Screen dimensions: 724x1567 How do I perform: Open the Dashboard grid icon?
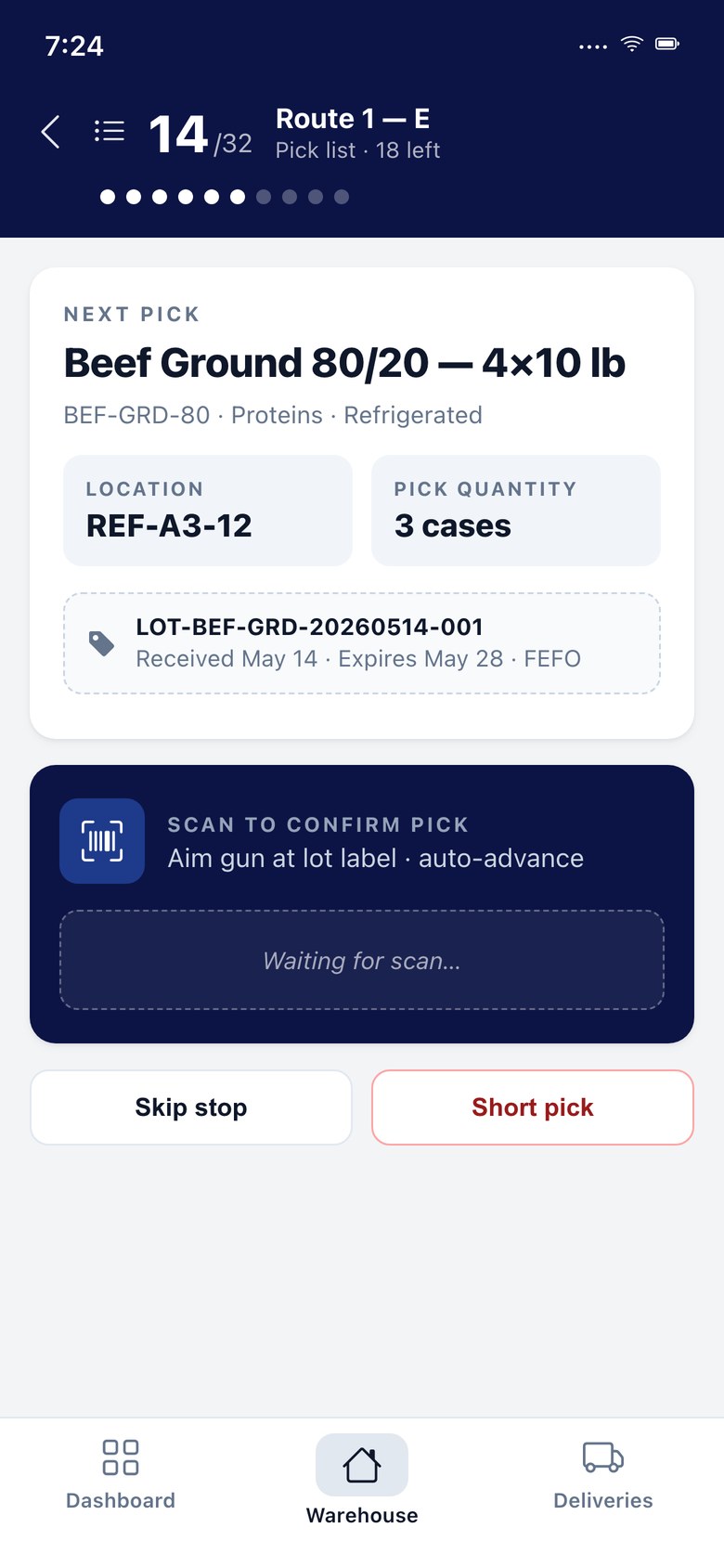[x=121, y=1457]
